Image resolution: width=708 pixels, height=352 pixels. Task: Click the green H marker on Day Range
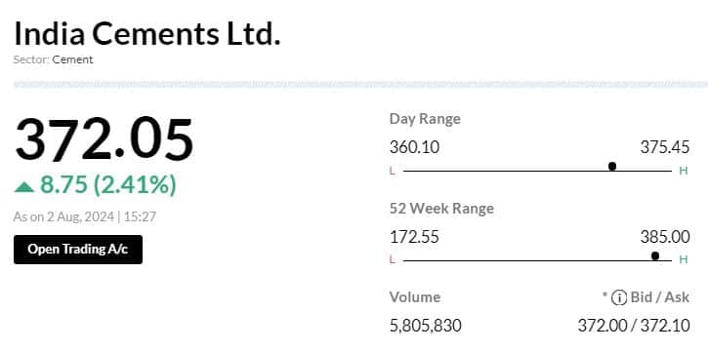coord(684,171)
